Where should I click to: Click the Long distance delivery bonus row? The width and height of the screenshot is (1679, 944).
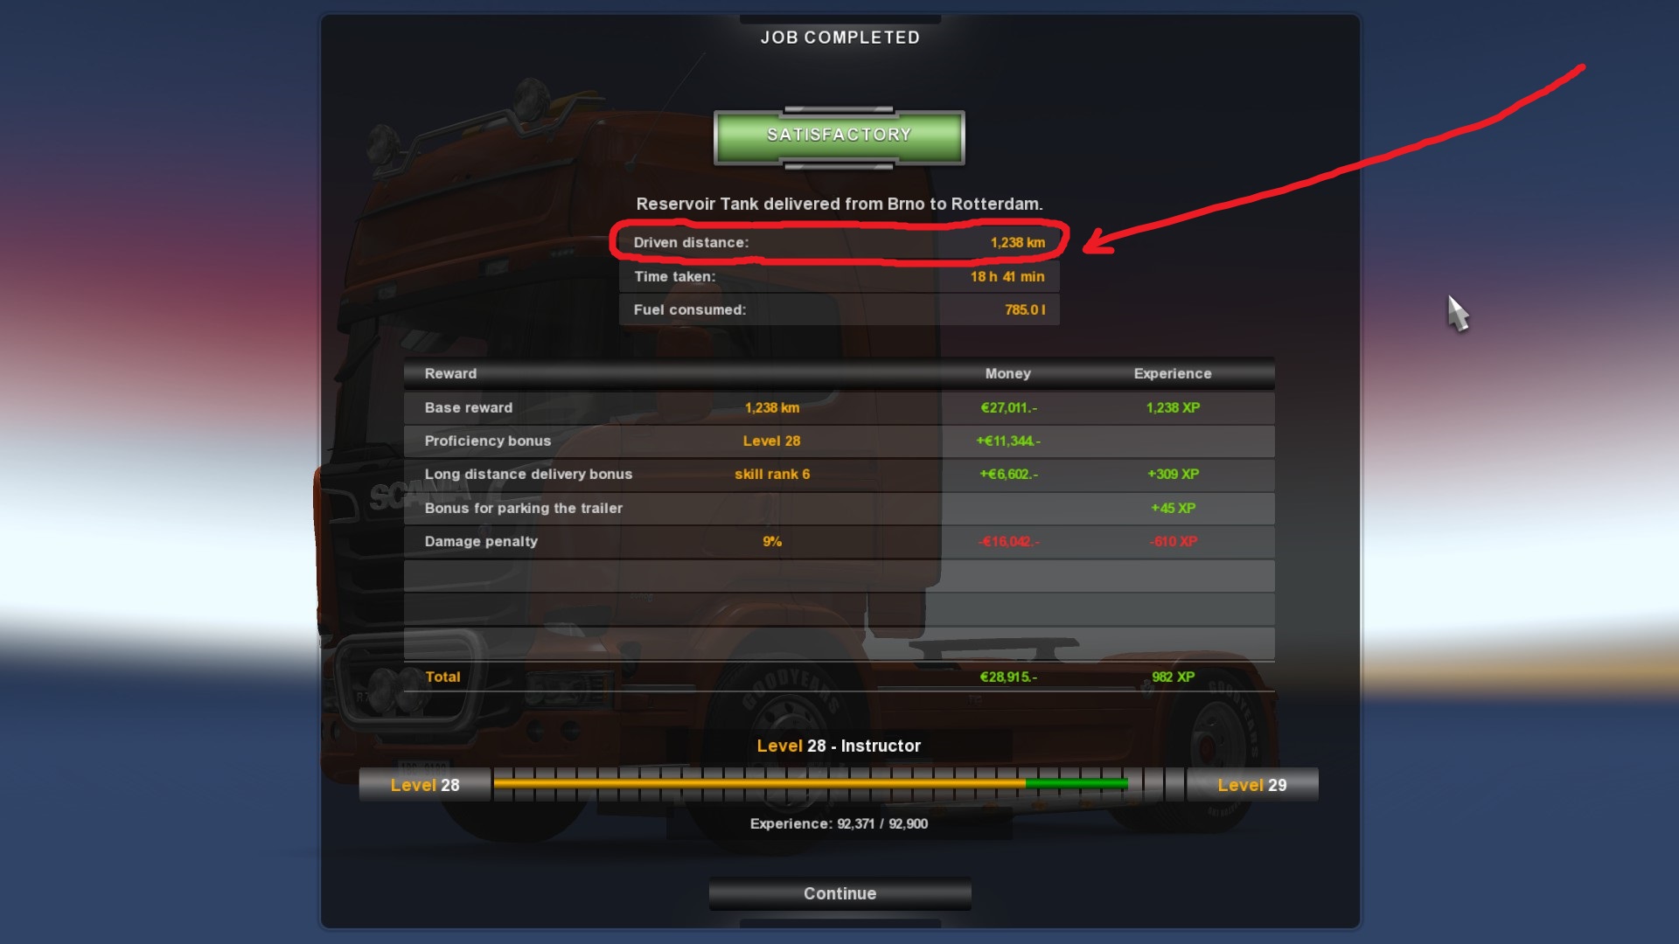[x=839, y=474]
